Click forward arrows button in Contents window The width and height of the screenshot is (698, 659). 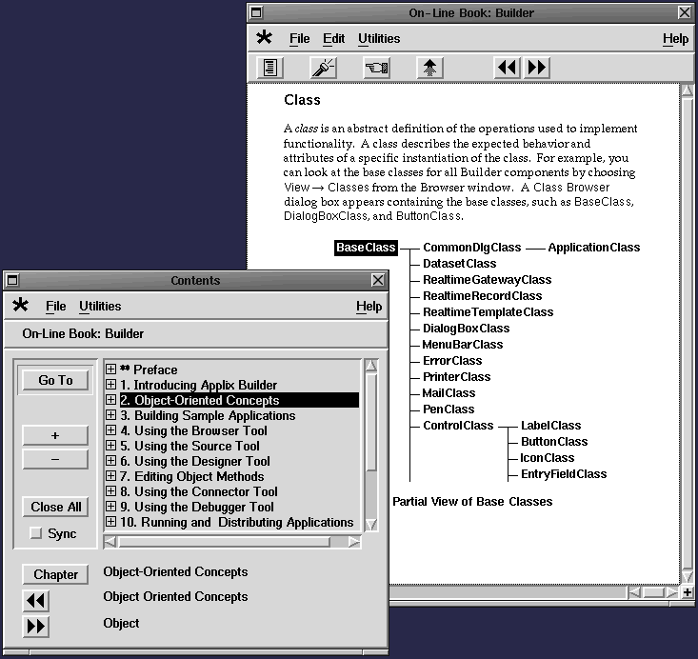pos(36,626)
